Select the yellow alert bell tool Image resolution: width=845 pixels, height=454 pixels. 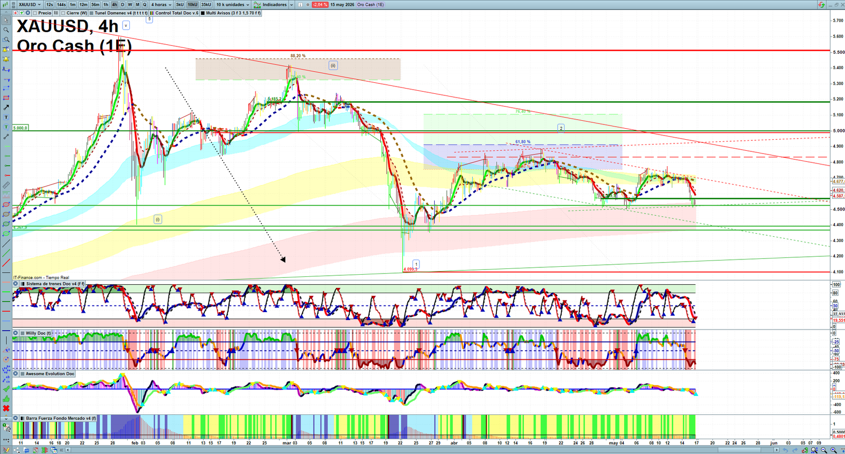pyautogui.click(x=6, y=59)
